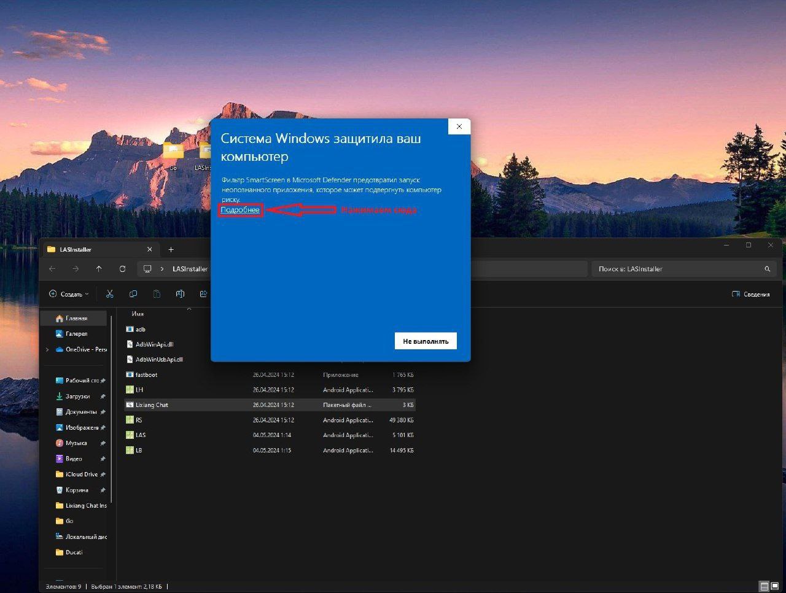The width and height of the screenshot is (786, 593).
Task: Close the LASInstaller tab
Action: tap(149, 249)
